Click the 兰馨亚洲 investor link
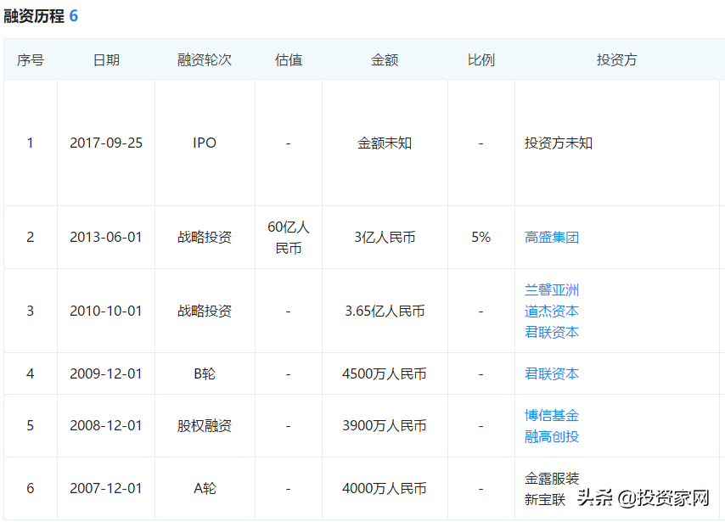 coord(552,290)
